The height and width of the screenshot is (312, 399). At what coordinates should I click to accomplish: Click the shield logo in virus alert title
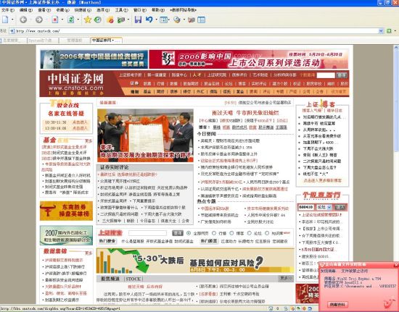(x=322, y=265)
